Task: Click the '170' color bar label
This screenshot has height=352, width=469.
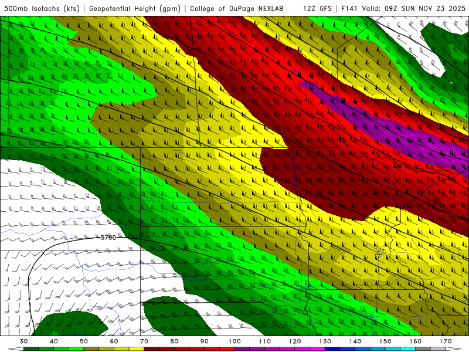Action: pos(446,341)
